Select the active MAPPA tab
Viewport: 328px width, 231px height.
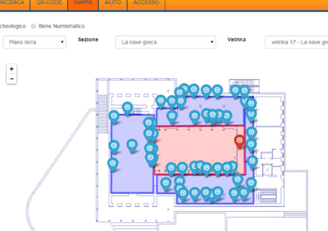tap(83, 3)
